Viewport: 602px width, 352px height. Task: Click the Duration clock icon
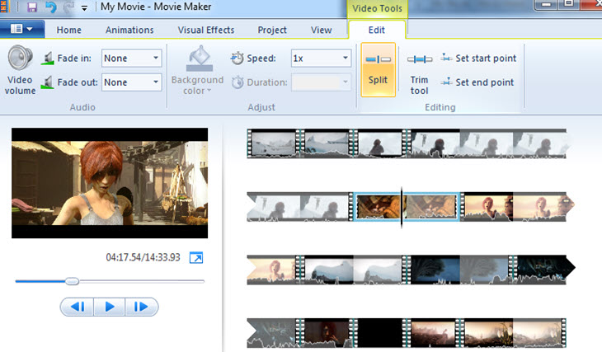(x=238, y=82)
